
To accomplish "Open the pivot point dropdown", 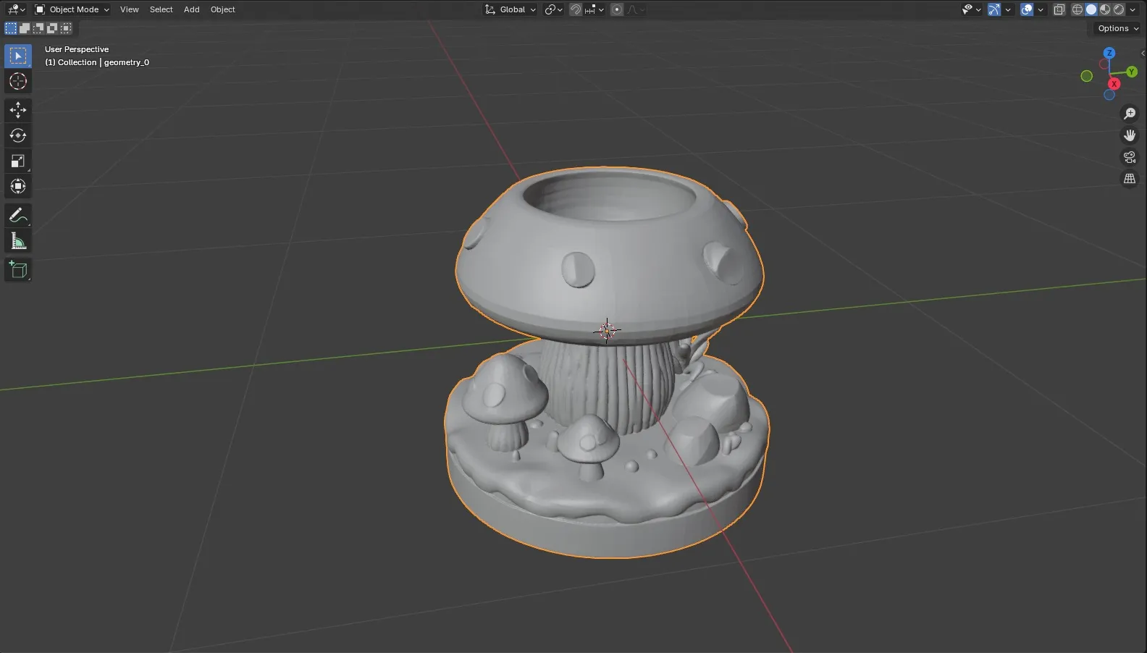I will point(554,9).
